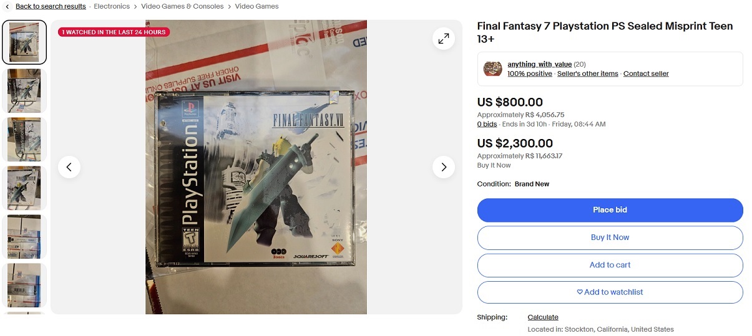Click the back arrow beside search results

click(x=7, y=6)
